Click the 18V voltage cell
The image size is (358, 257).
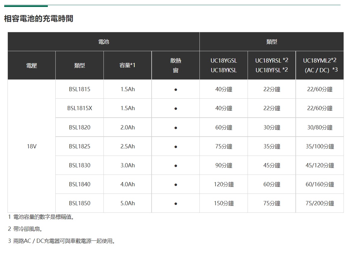32,146
